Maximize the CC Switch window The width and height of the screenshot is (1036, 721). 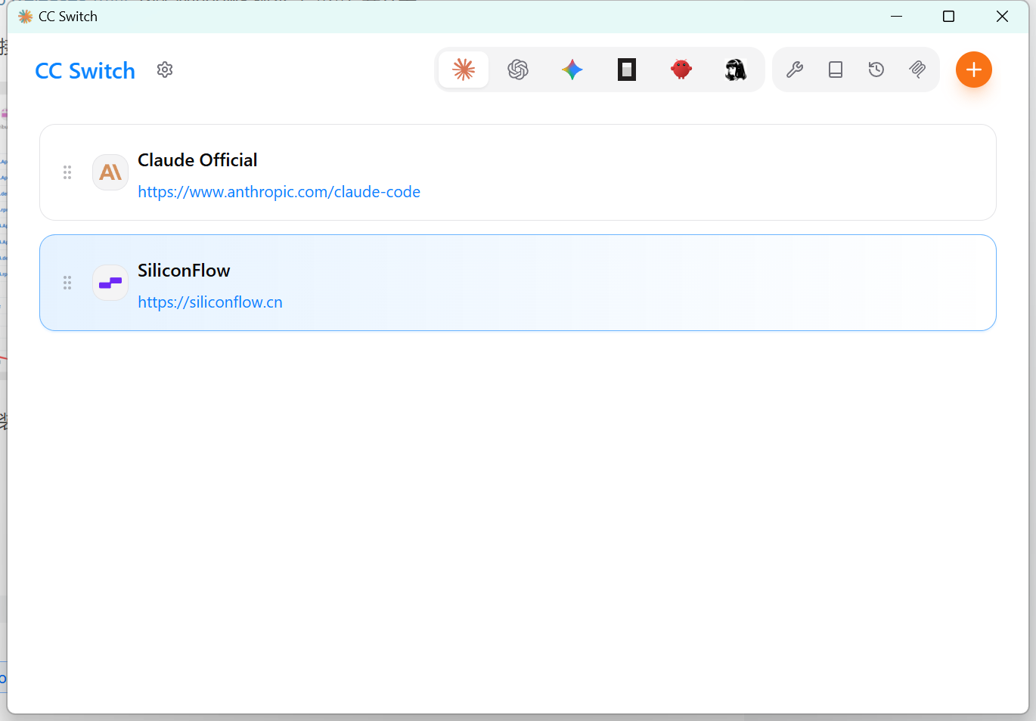point(948,17)
